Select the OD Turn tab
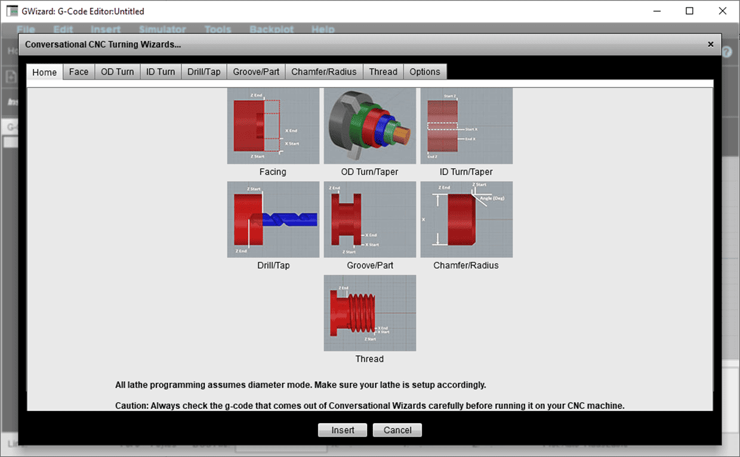Viewport: 740px width, 457px height. click(117, 71)
